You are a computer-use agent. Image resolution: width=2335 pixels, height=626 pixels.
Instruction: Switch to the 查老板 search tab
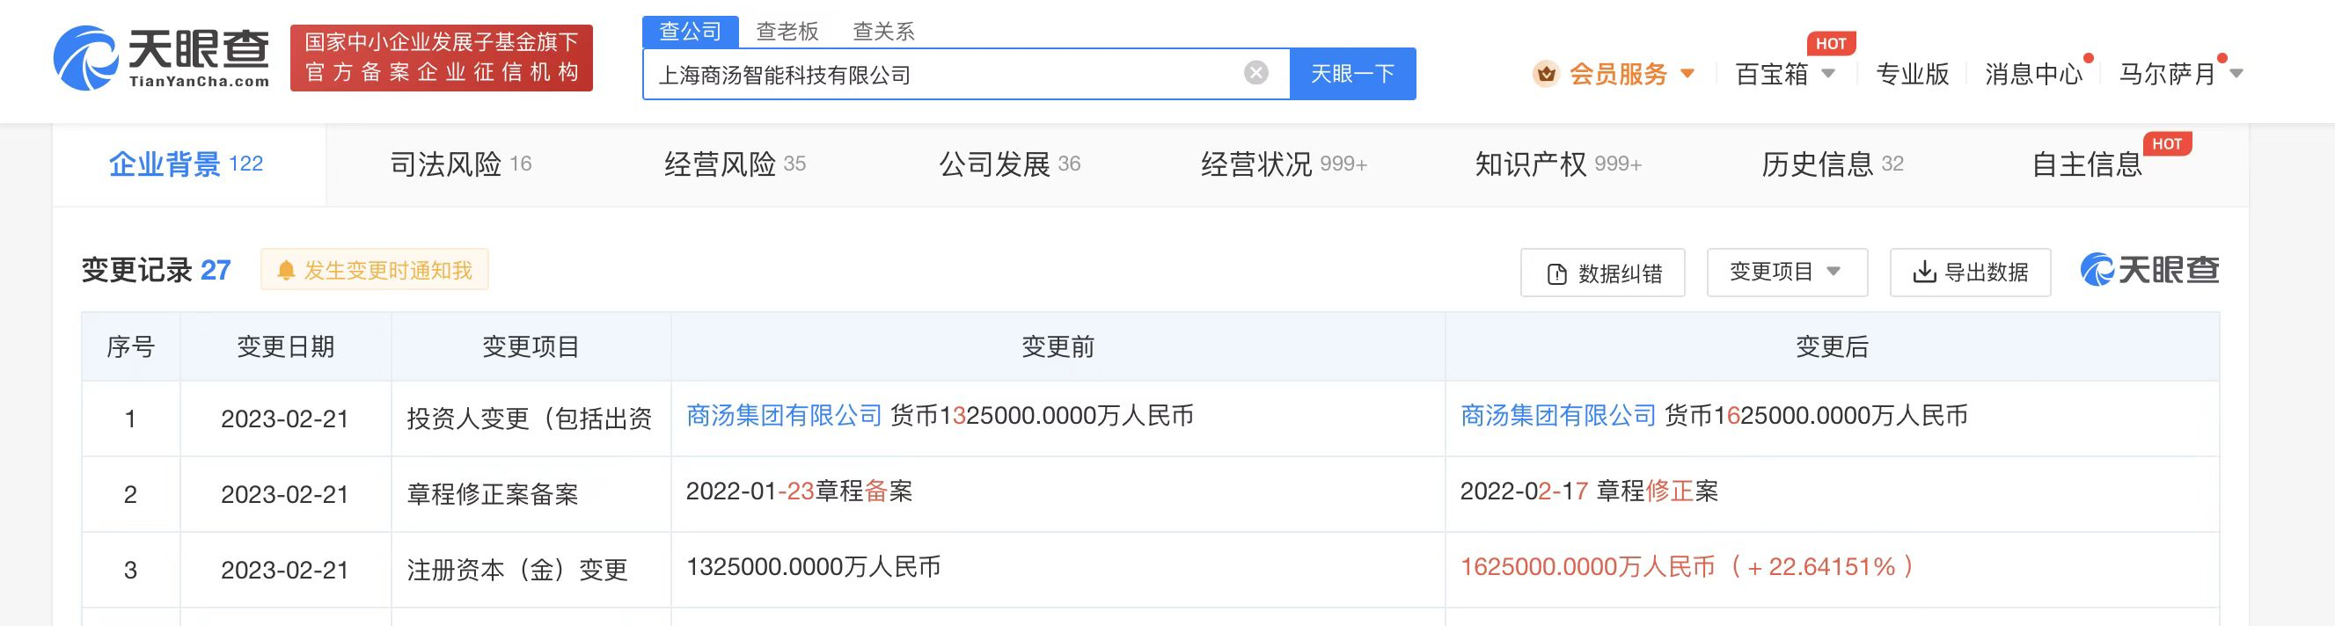(x=787, y=32)
